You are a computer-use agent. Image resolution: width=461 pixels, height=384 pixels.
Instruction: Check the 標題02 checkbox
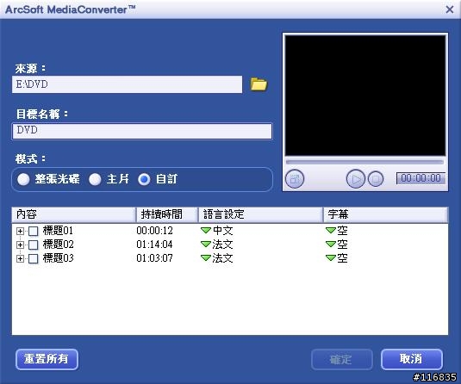tap(34, 245)
